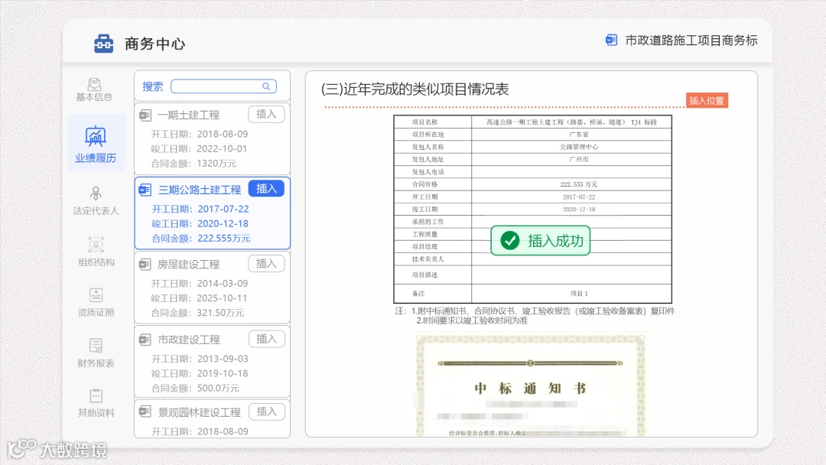Select the 业绩履历 chart icon
Screen dimensions: 826x465
96,137
